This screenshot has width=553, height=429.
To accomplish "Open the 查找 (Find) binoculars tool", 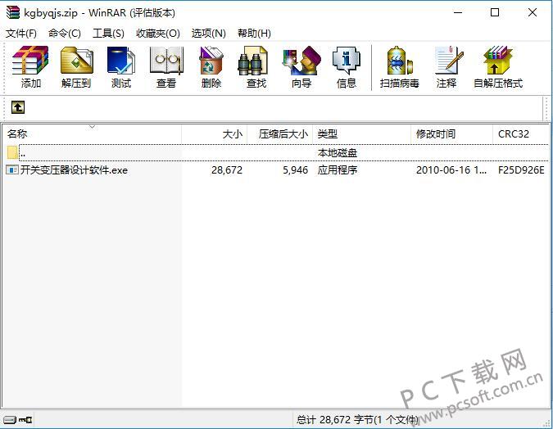I will (256, 67).
